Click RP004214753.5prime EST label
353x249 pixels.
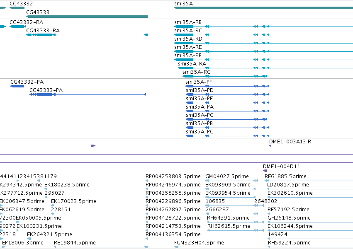click(173, 227)
